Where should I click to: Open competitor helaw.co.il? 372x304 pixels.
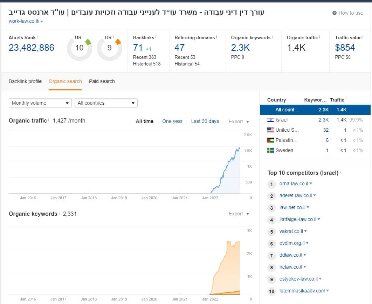click(x=291, y=267)
